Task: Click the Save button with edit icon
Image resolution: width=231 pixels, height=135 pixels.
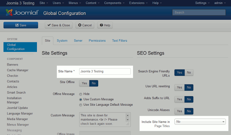Action: pyautogui.click(x=21, y=25)
